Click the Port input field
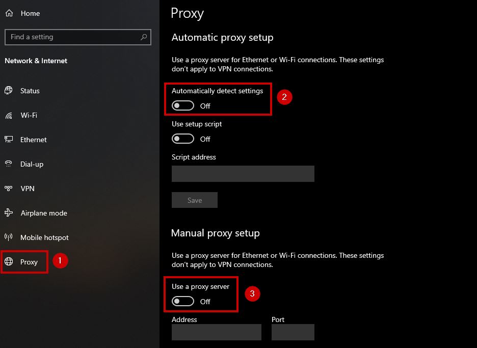 click(x=293, y=332)
